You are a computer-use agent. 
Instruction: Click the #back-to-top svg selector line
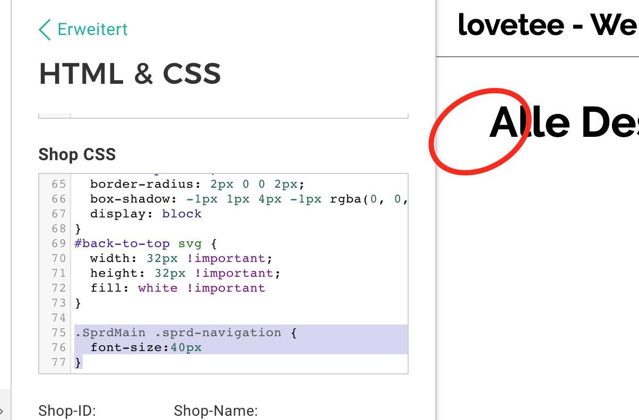coord(146,243)
